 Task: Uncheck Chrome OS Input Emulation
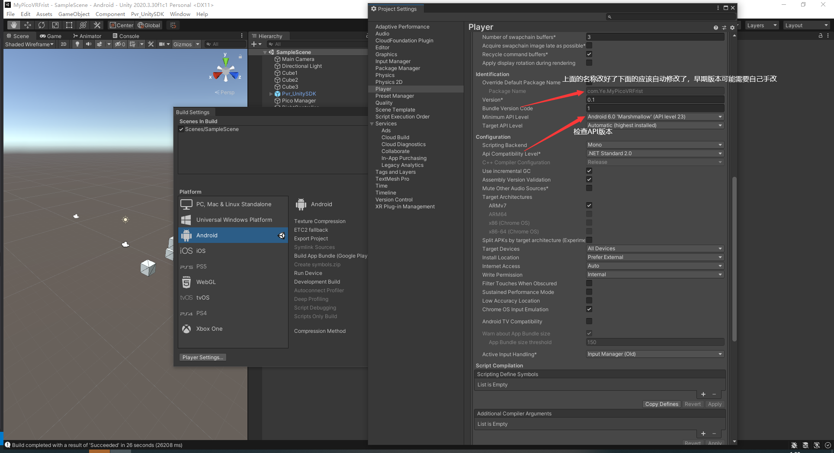[x=589, y=309]
